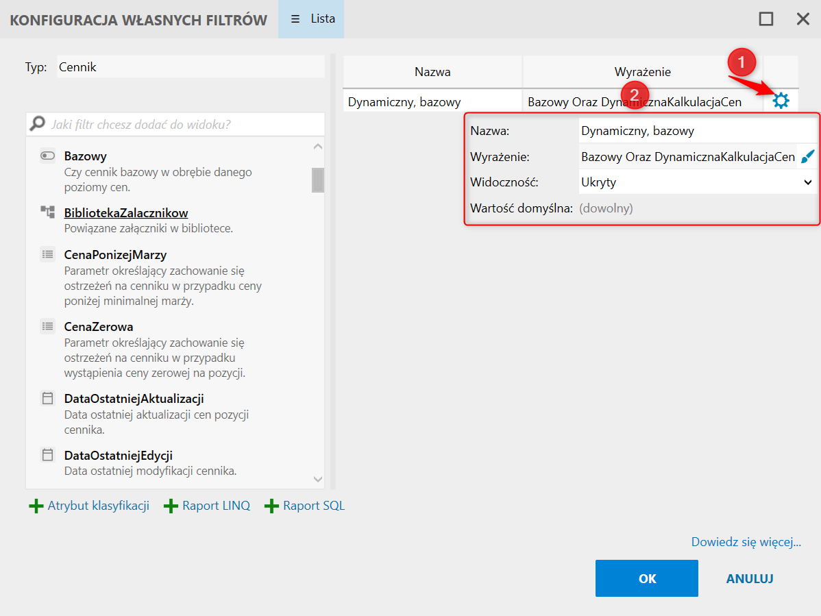
Task: Click the gear settings icon in filter row
Action: click(781, 101)
